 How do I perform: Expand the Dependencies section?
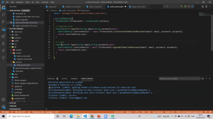26,109
